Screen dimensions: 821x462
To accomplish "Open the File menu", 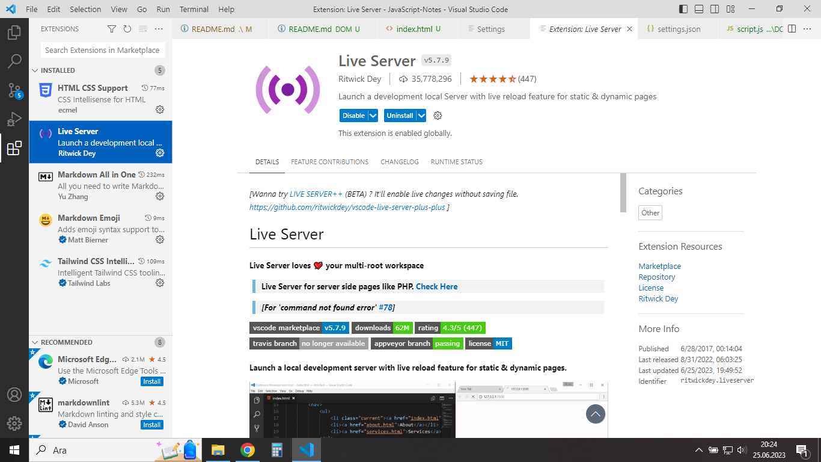I will click(x=32, y=9).
